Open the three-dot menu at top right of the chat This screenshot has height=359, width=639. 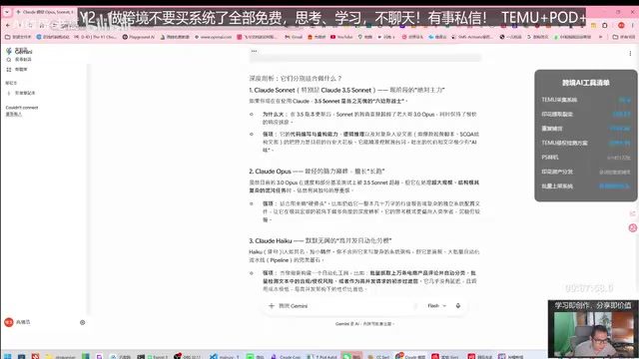(x=630, y=53)
